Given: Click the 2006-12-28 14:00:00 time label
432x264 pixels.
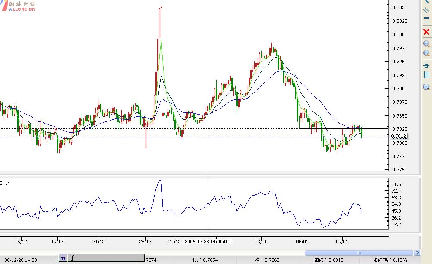Looking at the screenshot, I should click(207, 242).
